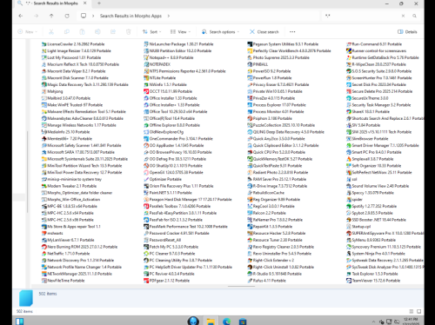Click Search Results in Morphs Apps breadcrumb

point(130,16)
